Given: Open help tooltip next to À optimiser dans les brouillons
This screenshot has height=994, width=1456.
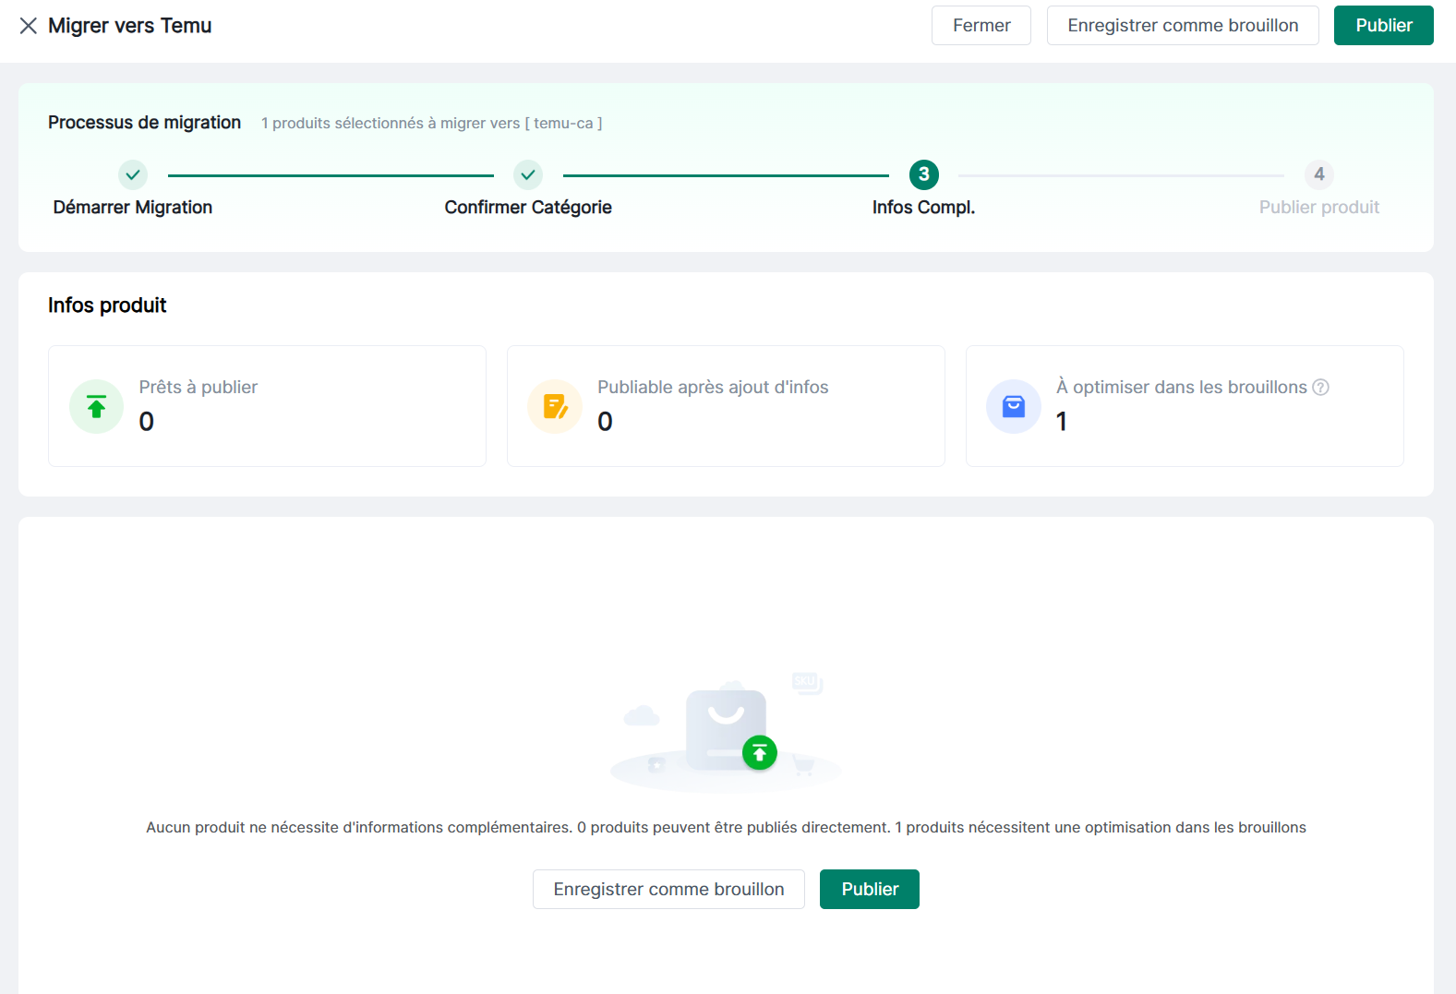Looking at the screenshot, I should point(1321,388).
